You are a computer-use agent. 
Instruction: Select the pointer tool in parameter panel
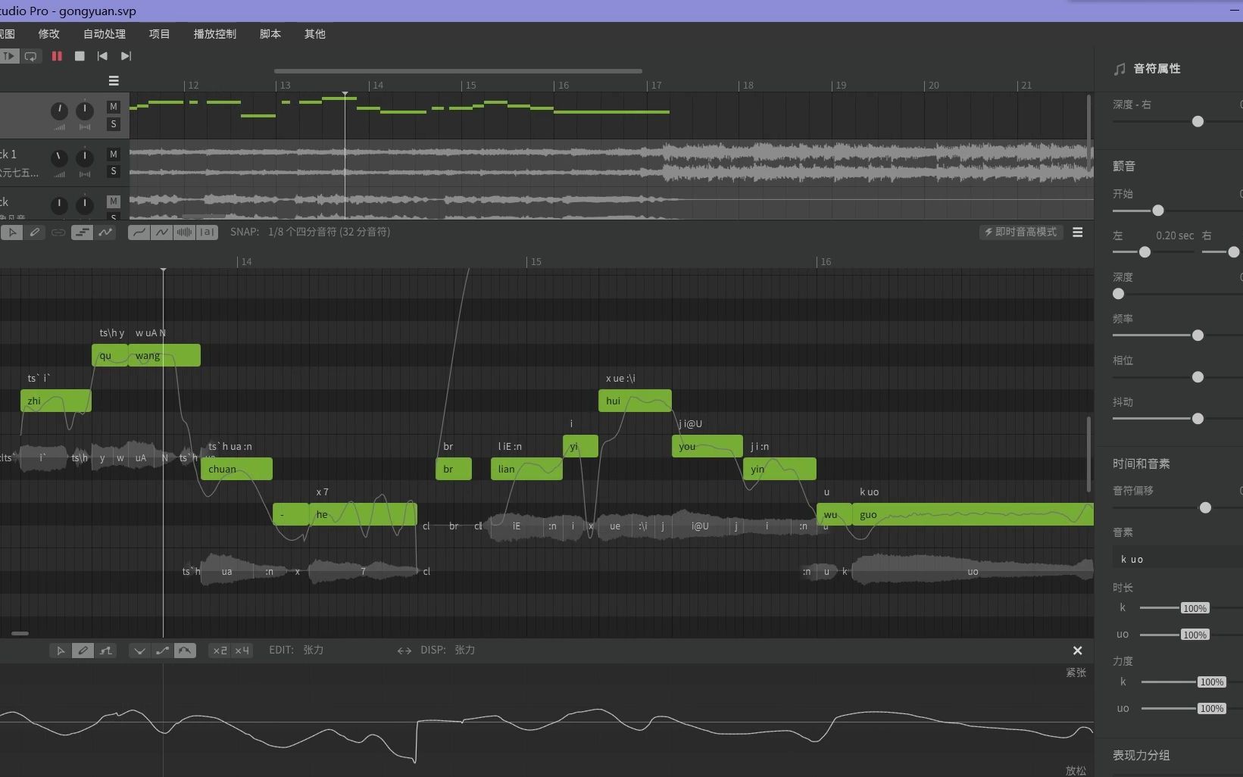(x=61, y=651)
